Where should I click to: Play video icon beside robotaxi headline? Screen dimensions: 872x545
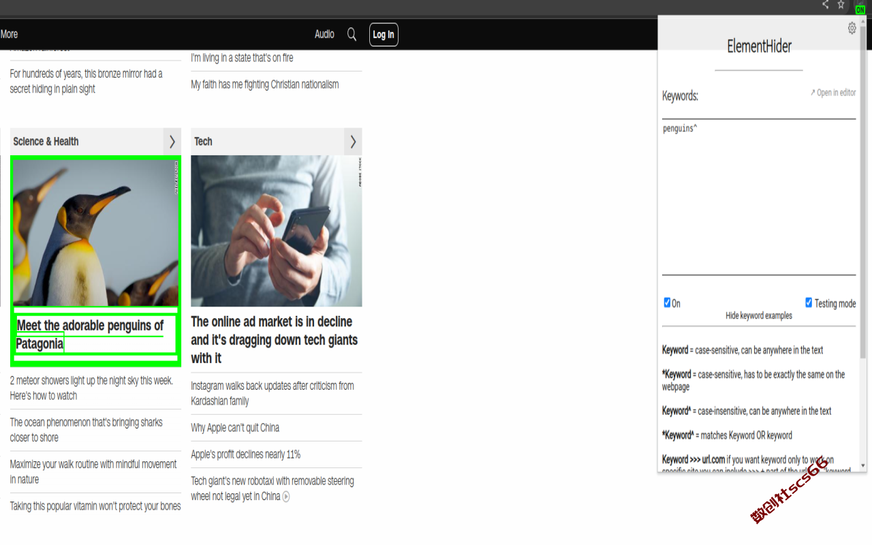(x=286, y=497)
